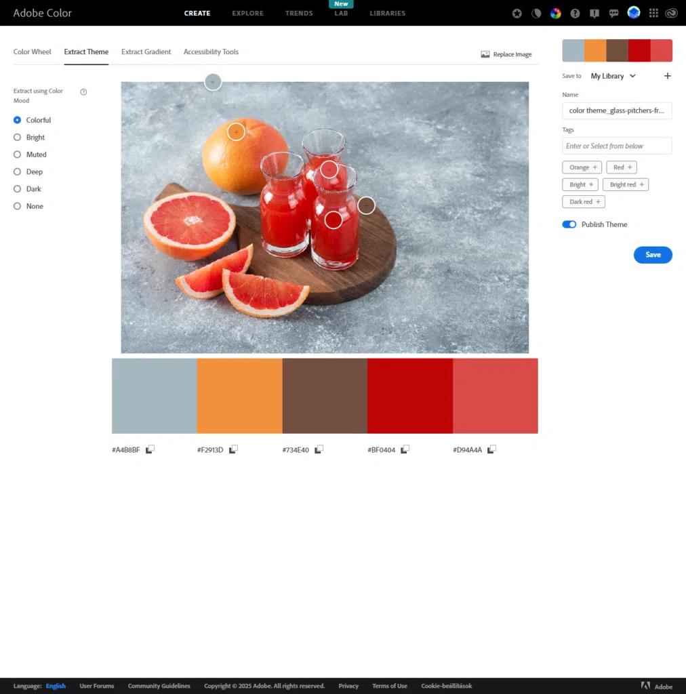686x694 pixels.
Task: Click the Color Mood help info icon
Action: pyautogui.click(x=83, y=91)
